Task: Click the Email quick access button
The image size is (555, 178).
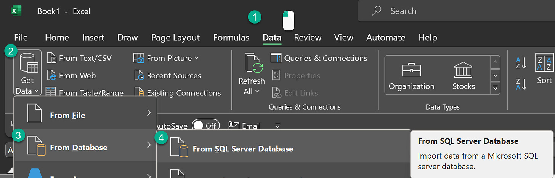Action: [245, 126]
